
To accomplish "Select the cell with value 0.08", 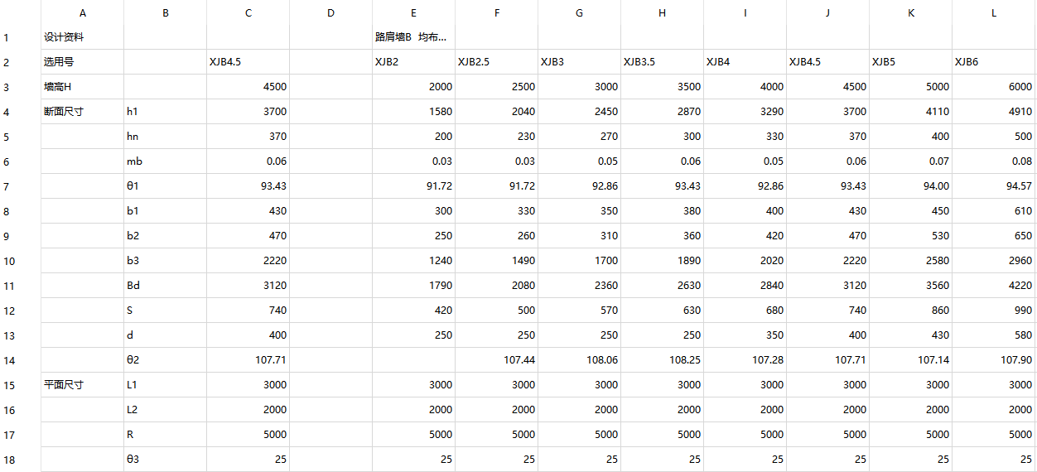I will (994, 161).
